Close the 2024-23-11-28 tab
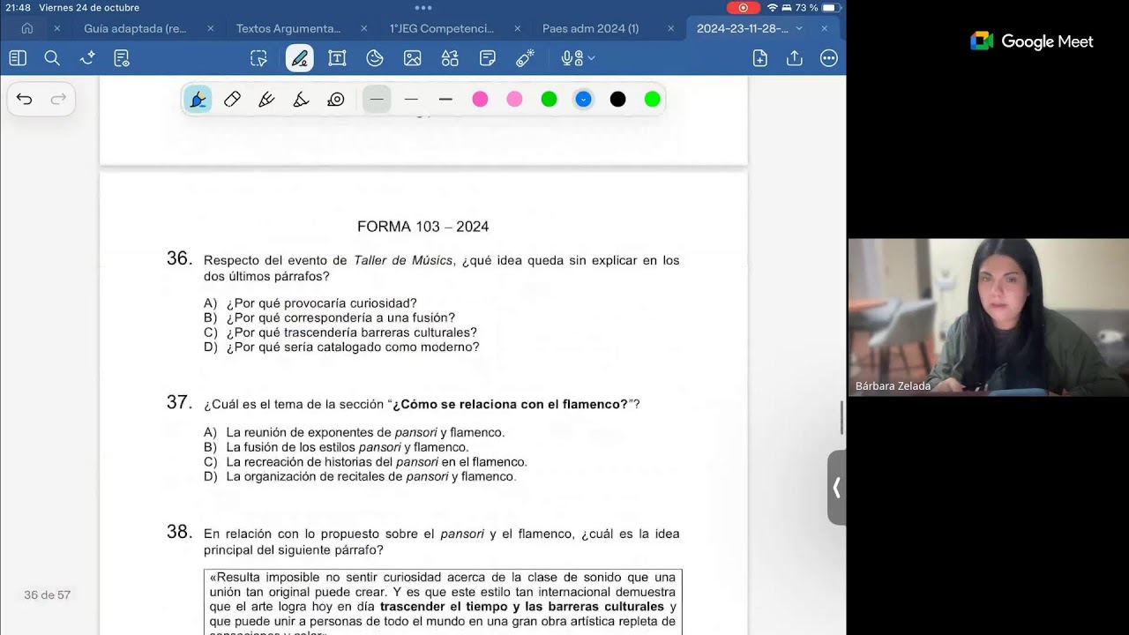The height and width of the screenshot is (635, 1129). click(x=825, y=28)
